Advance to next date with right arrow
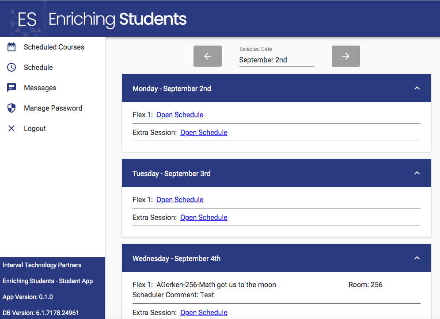Viewport: 440px width, 319px height. pyautogui.click(x=345, y=56)
